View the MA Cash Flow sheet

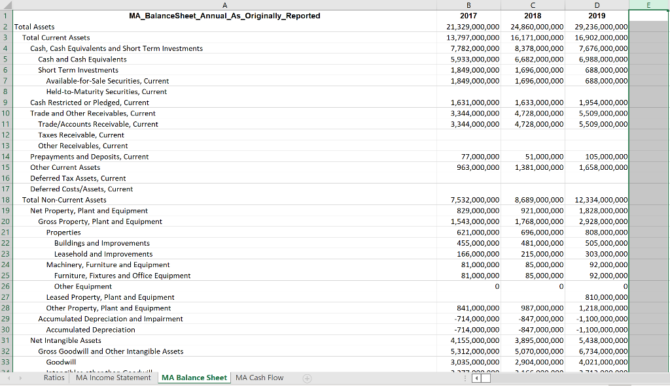pyautogui.click(x=260, y=378)
